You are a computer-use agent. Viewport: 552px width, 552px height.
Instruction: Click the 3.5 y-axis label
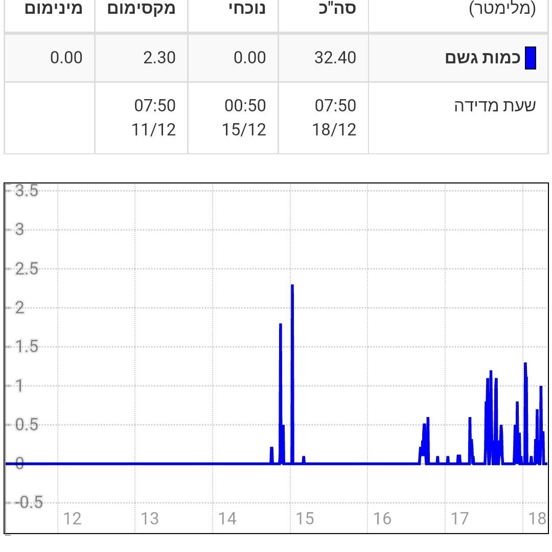pos(27,191)
